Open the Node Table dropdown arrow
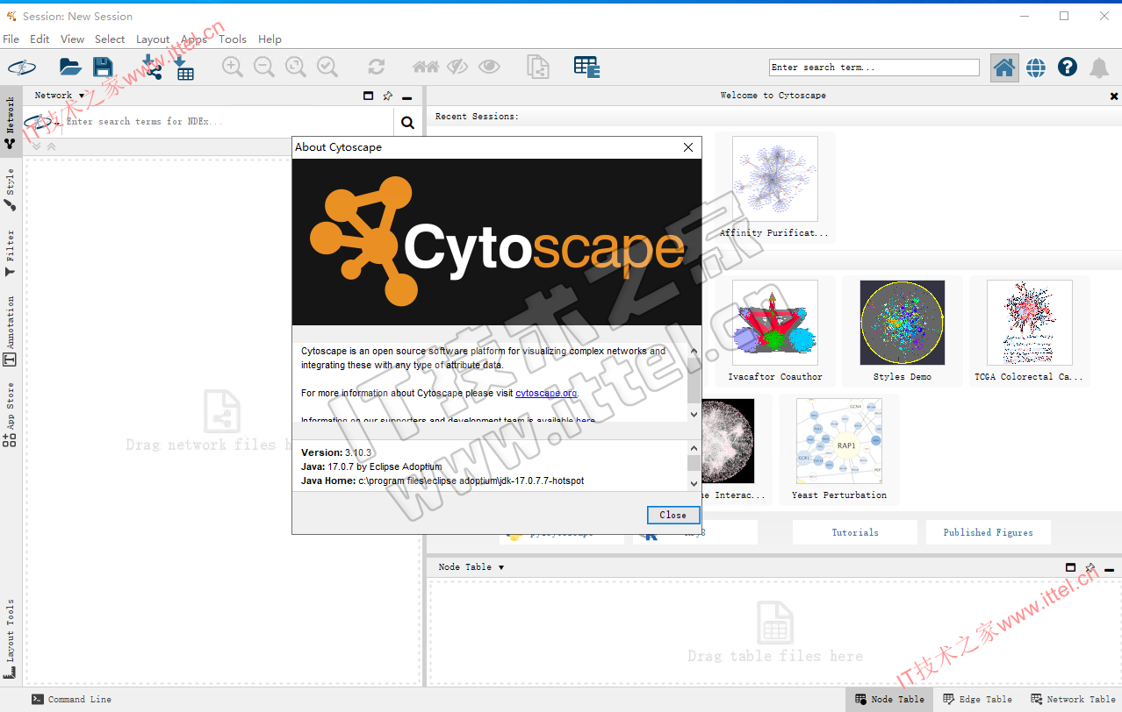The width and height of the screenshot is (1122, 712). coord(501,567)
